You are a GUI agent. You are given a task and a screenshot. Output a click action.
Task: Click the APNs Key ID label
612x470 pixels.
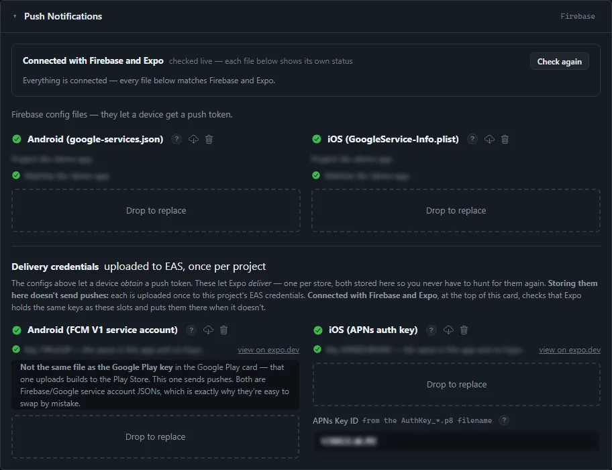[x=336, y=421]
